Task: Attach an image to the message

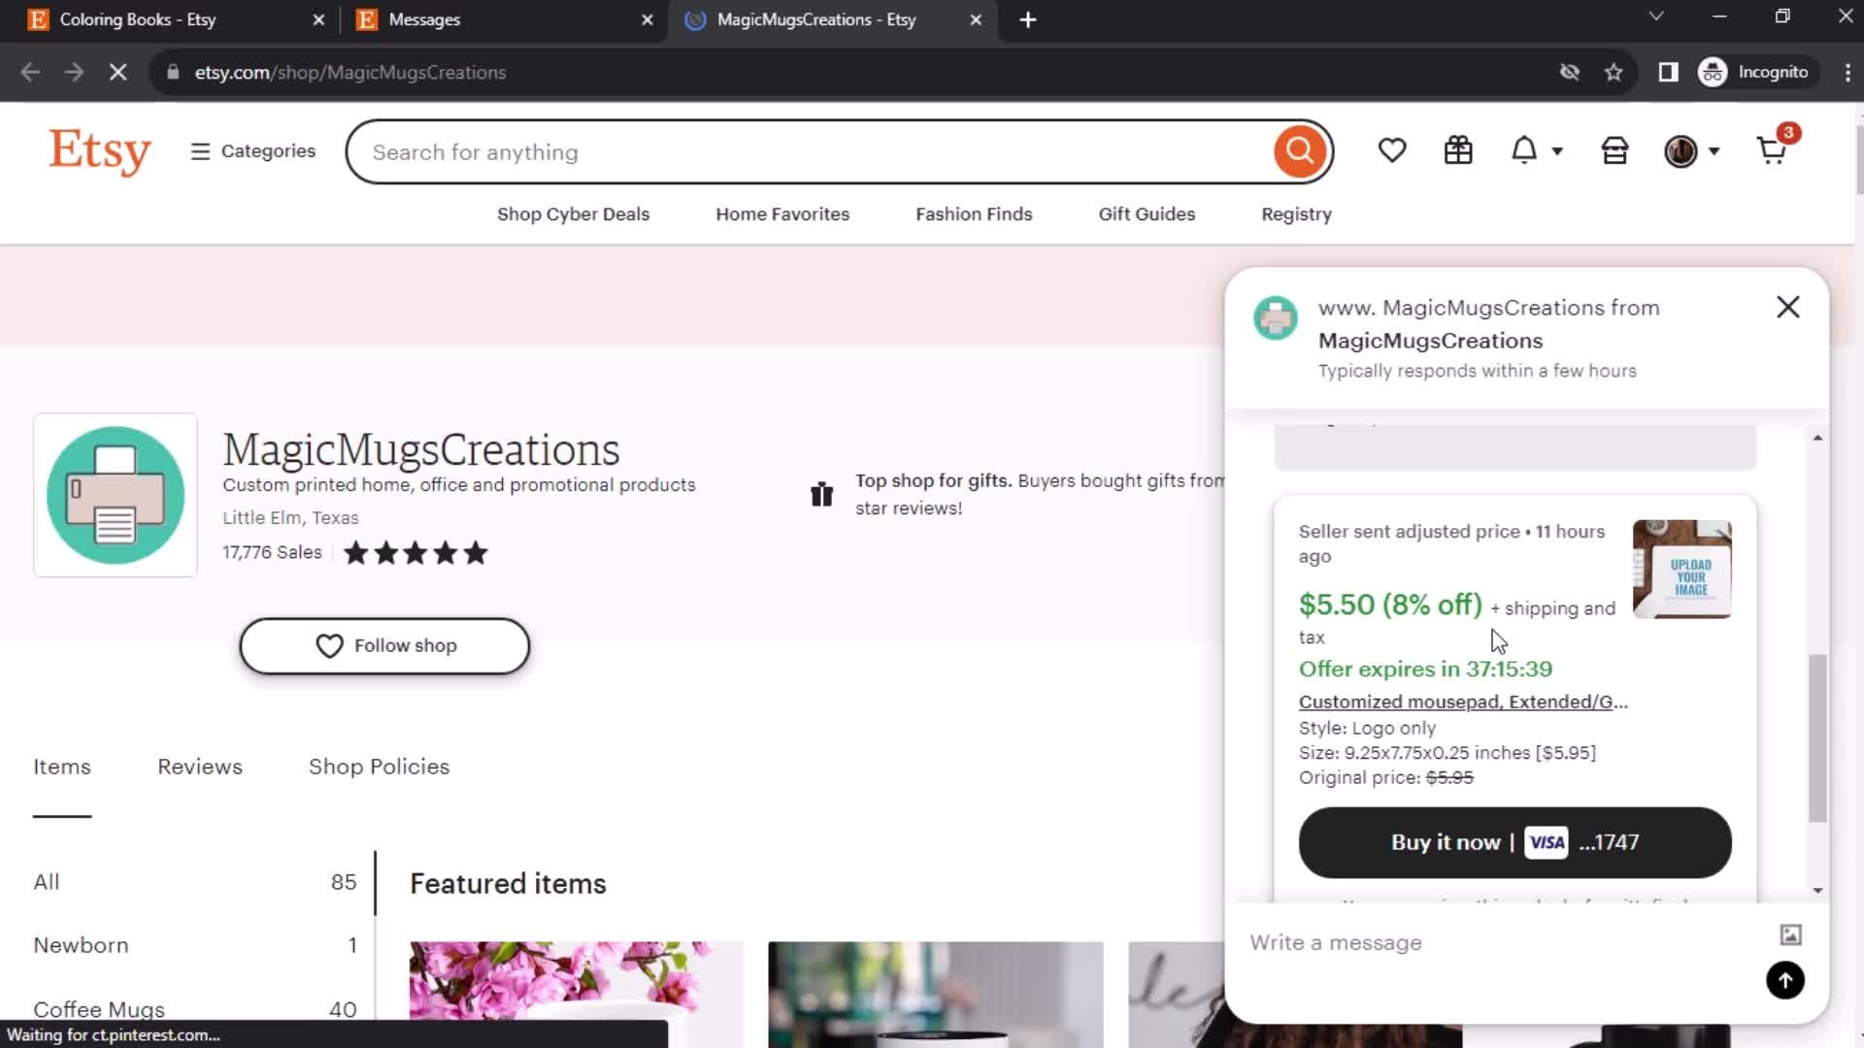Action: [x=1790, y=934]
